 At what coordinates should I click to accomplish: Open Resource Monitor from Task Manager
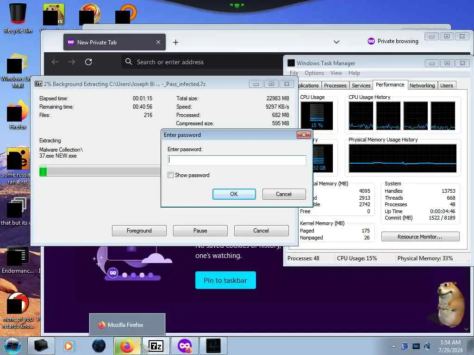tap(420, 237)
